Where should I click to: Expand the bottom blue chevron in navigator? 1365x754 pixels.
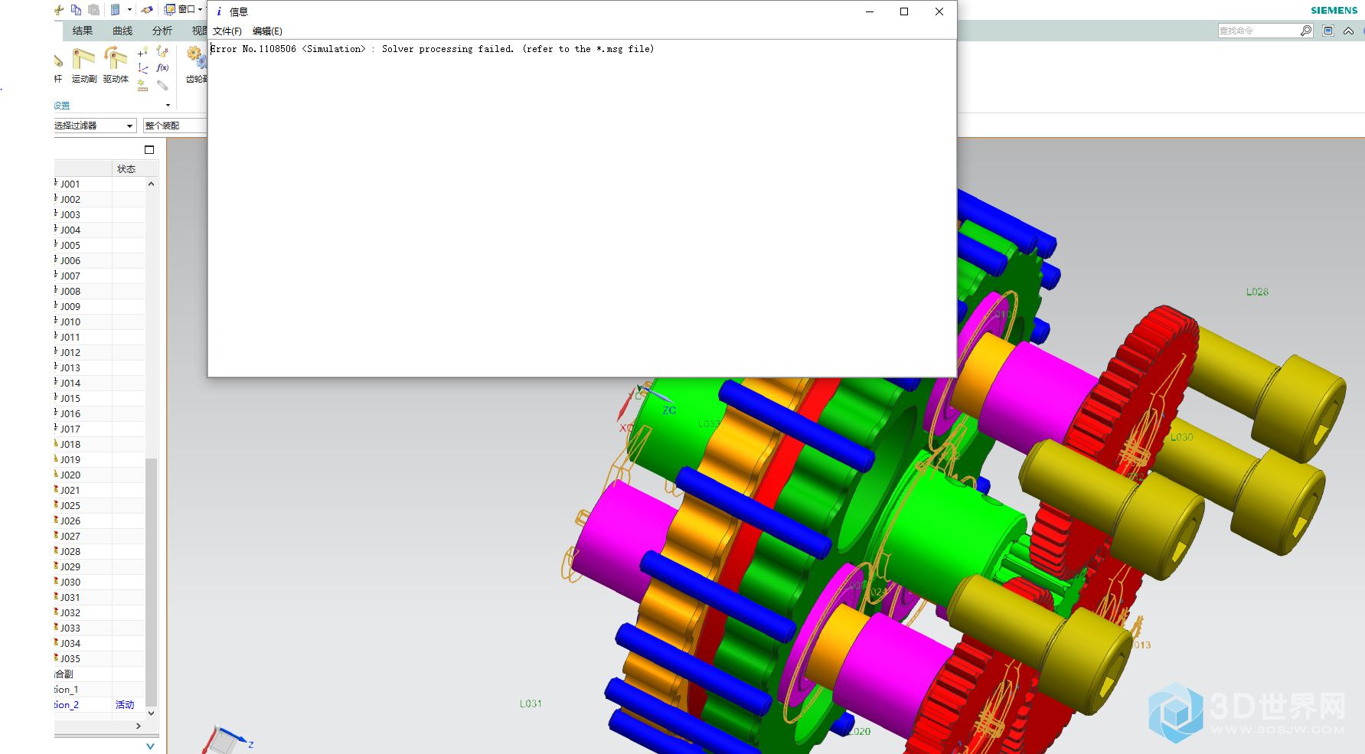(x=150, y=746)
